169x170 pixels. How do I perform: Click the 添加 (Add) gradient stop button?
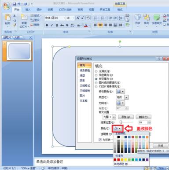tap(126, 117)
